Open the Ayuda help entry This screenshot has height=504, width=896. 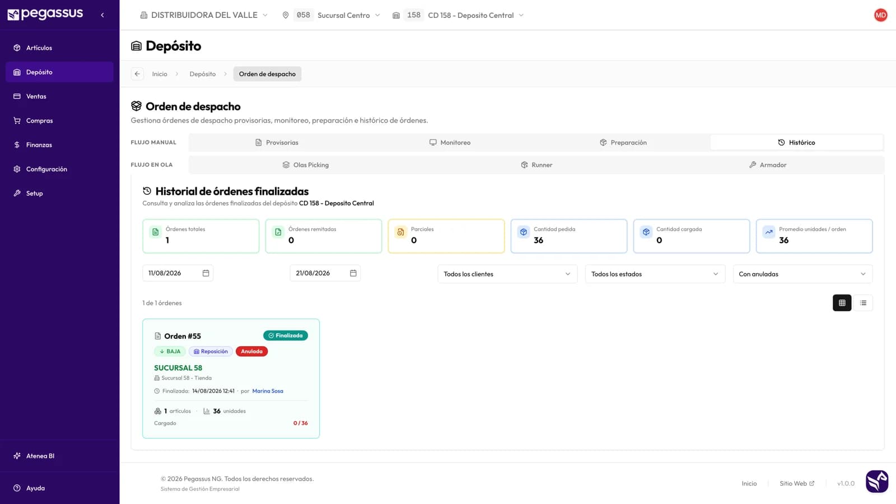(59, 488)
